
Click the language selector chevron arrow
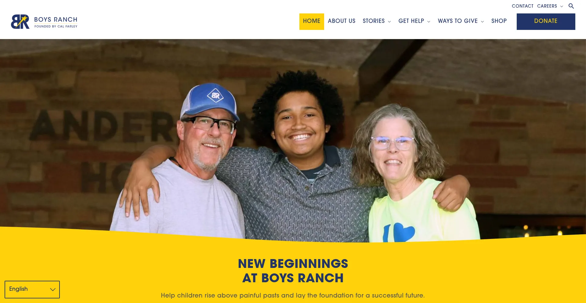(x=52, y=289)
